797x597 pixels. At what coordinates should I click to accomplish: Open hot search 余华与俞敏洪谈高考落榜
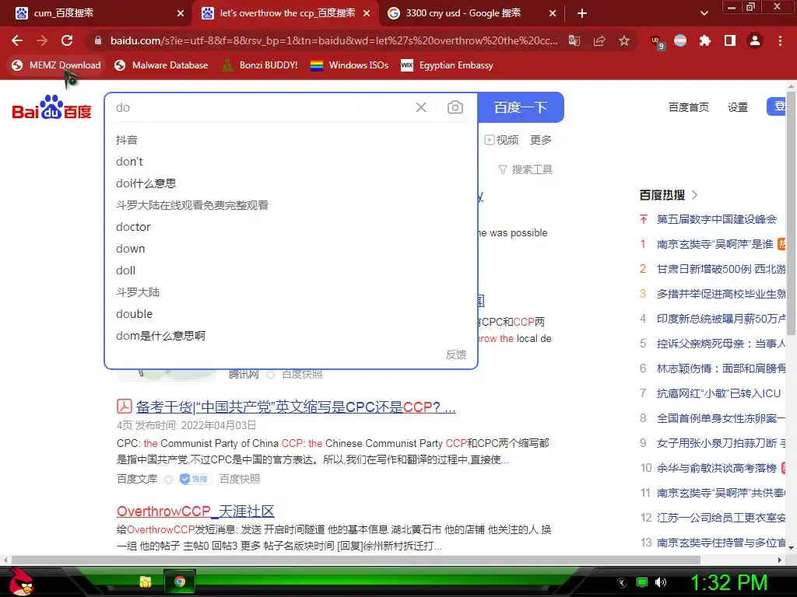tap(717, 468)
